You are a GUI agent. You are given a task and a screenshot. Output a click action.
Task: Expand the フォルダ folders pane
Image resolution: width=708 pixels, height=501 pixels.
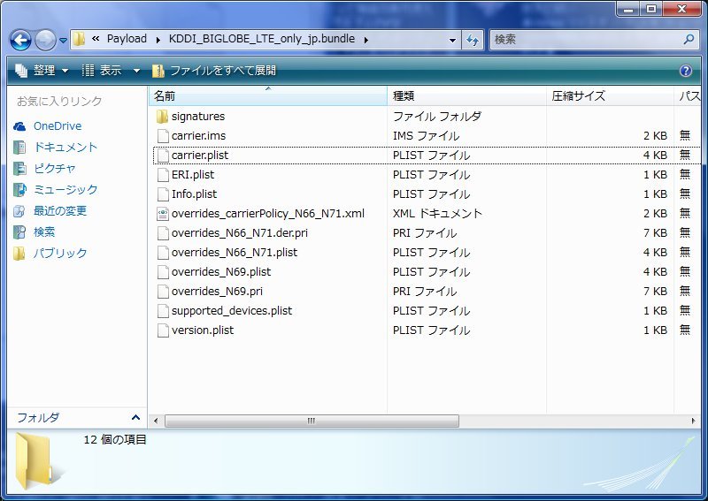click(x=135, y=417)
